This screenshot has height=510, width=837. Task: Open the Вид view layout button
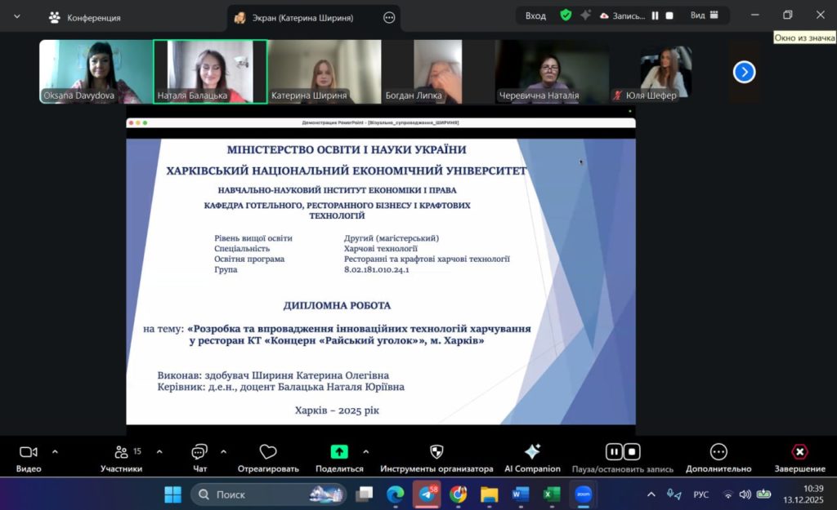(704, 16)
